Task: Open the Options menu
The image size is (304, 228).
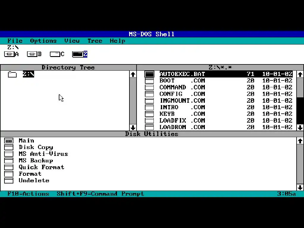Action: pyautogui.click(x=43, y=41)
